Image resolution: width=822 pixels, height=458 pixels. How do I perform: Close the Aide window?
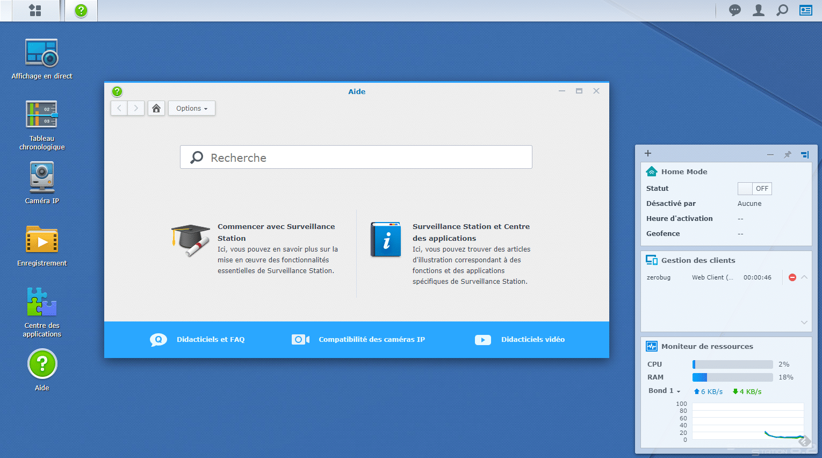596,91
